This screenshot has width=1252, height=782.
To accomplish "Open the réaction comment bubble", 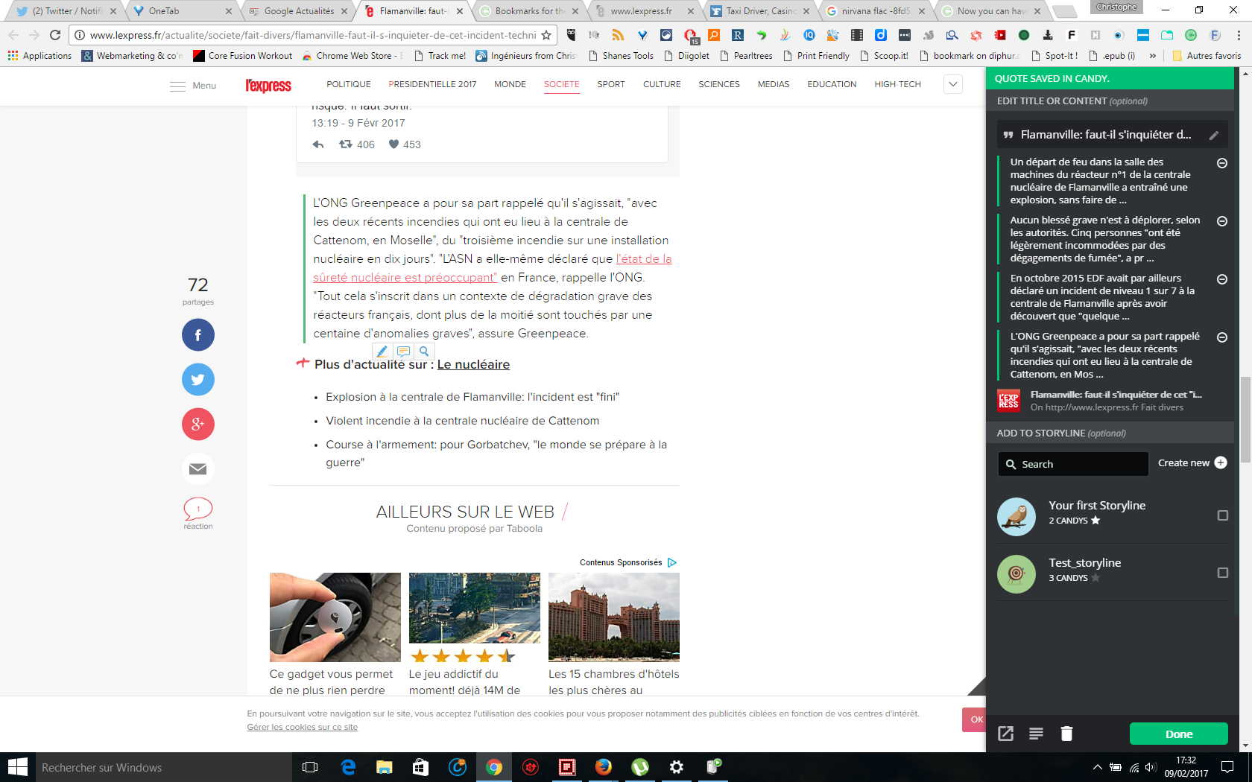I will 198,509.
